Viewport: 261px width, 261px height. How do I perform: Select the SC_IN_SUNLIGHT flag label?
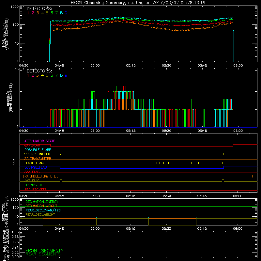pyautogui.click(x=38, y=154)
